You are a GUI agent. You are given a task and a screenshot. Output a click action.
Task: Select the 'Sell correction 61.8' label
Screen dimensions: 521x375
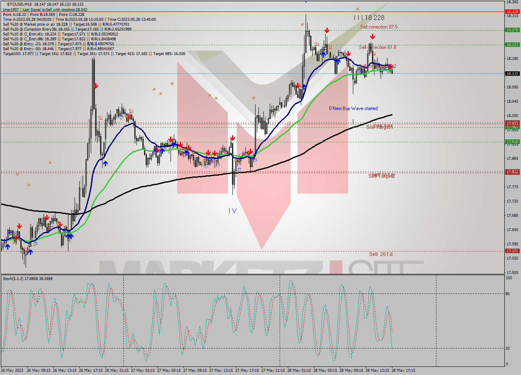click(x=377, y=47)
